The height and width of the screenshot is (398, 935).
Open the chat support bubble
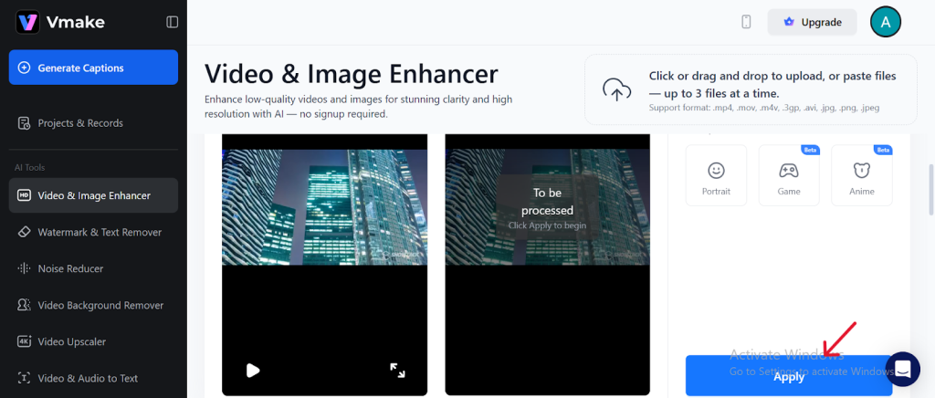(x=902, y=369)
